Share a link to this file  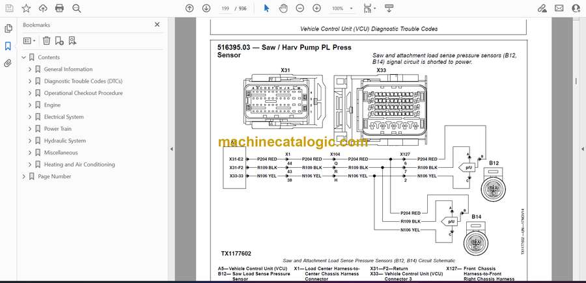[x=542, y=8]
